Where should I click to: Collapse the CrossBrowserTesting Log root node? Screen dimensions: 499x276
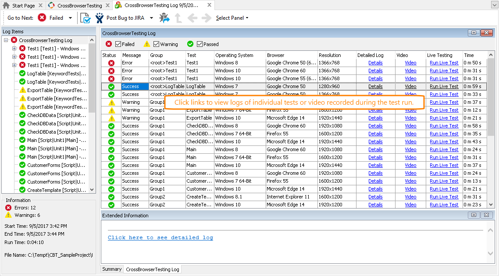tap(6, 40)
